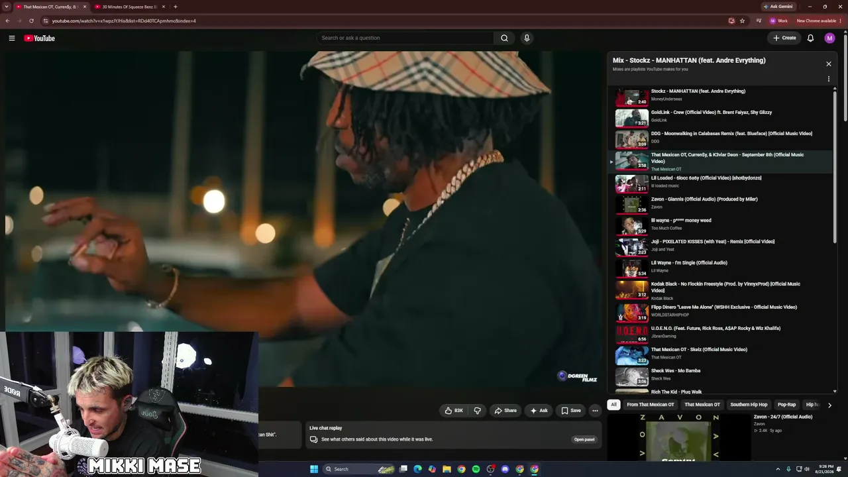Open Microsoft Edge from the taskbar

coord(417,469)
